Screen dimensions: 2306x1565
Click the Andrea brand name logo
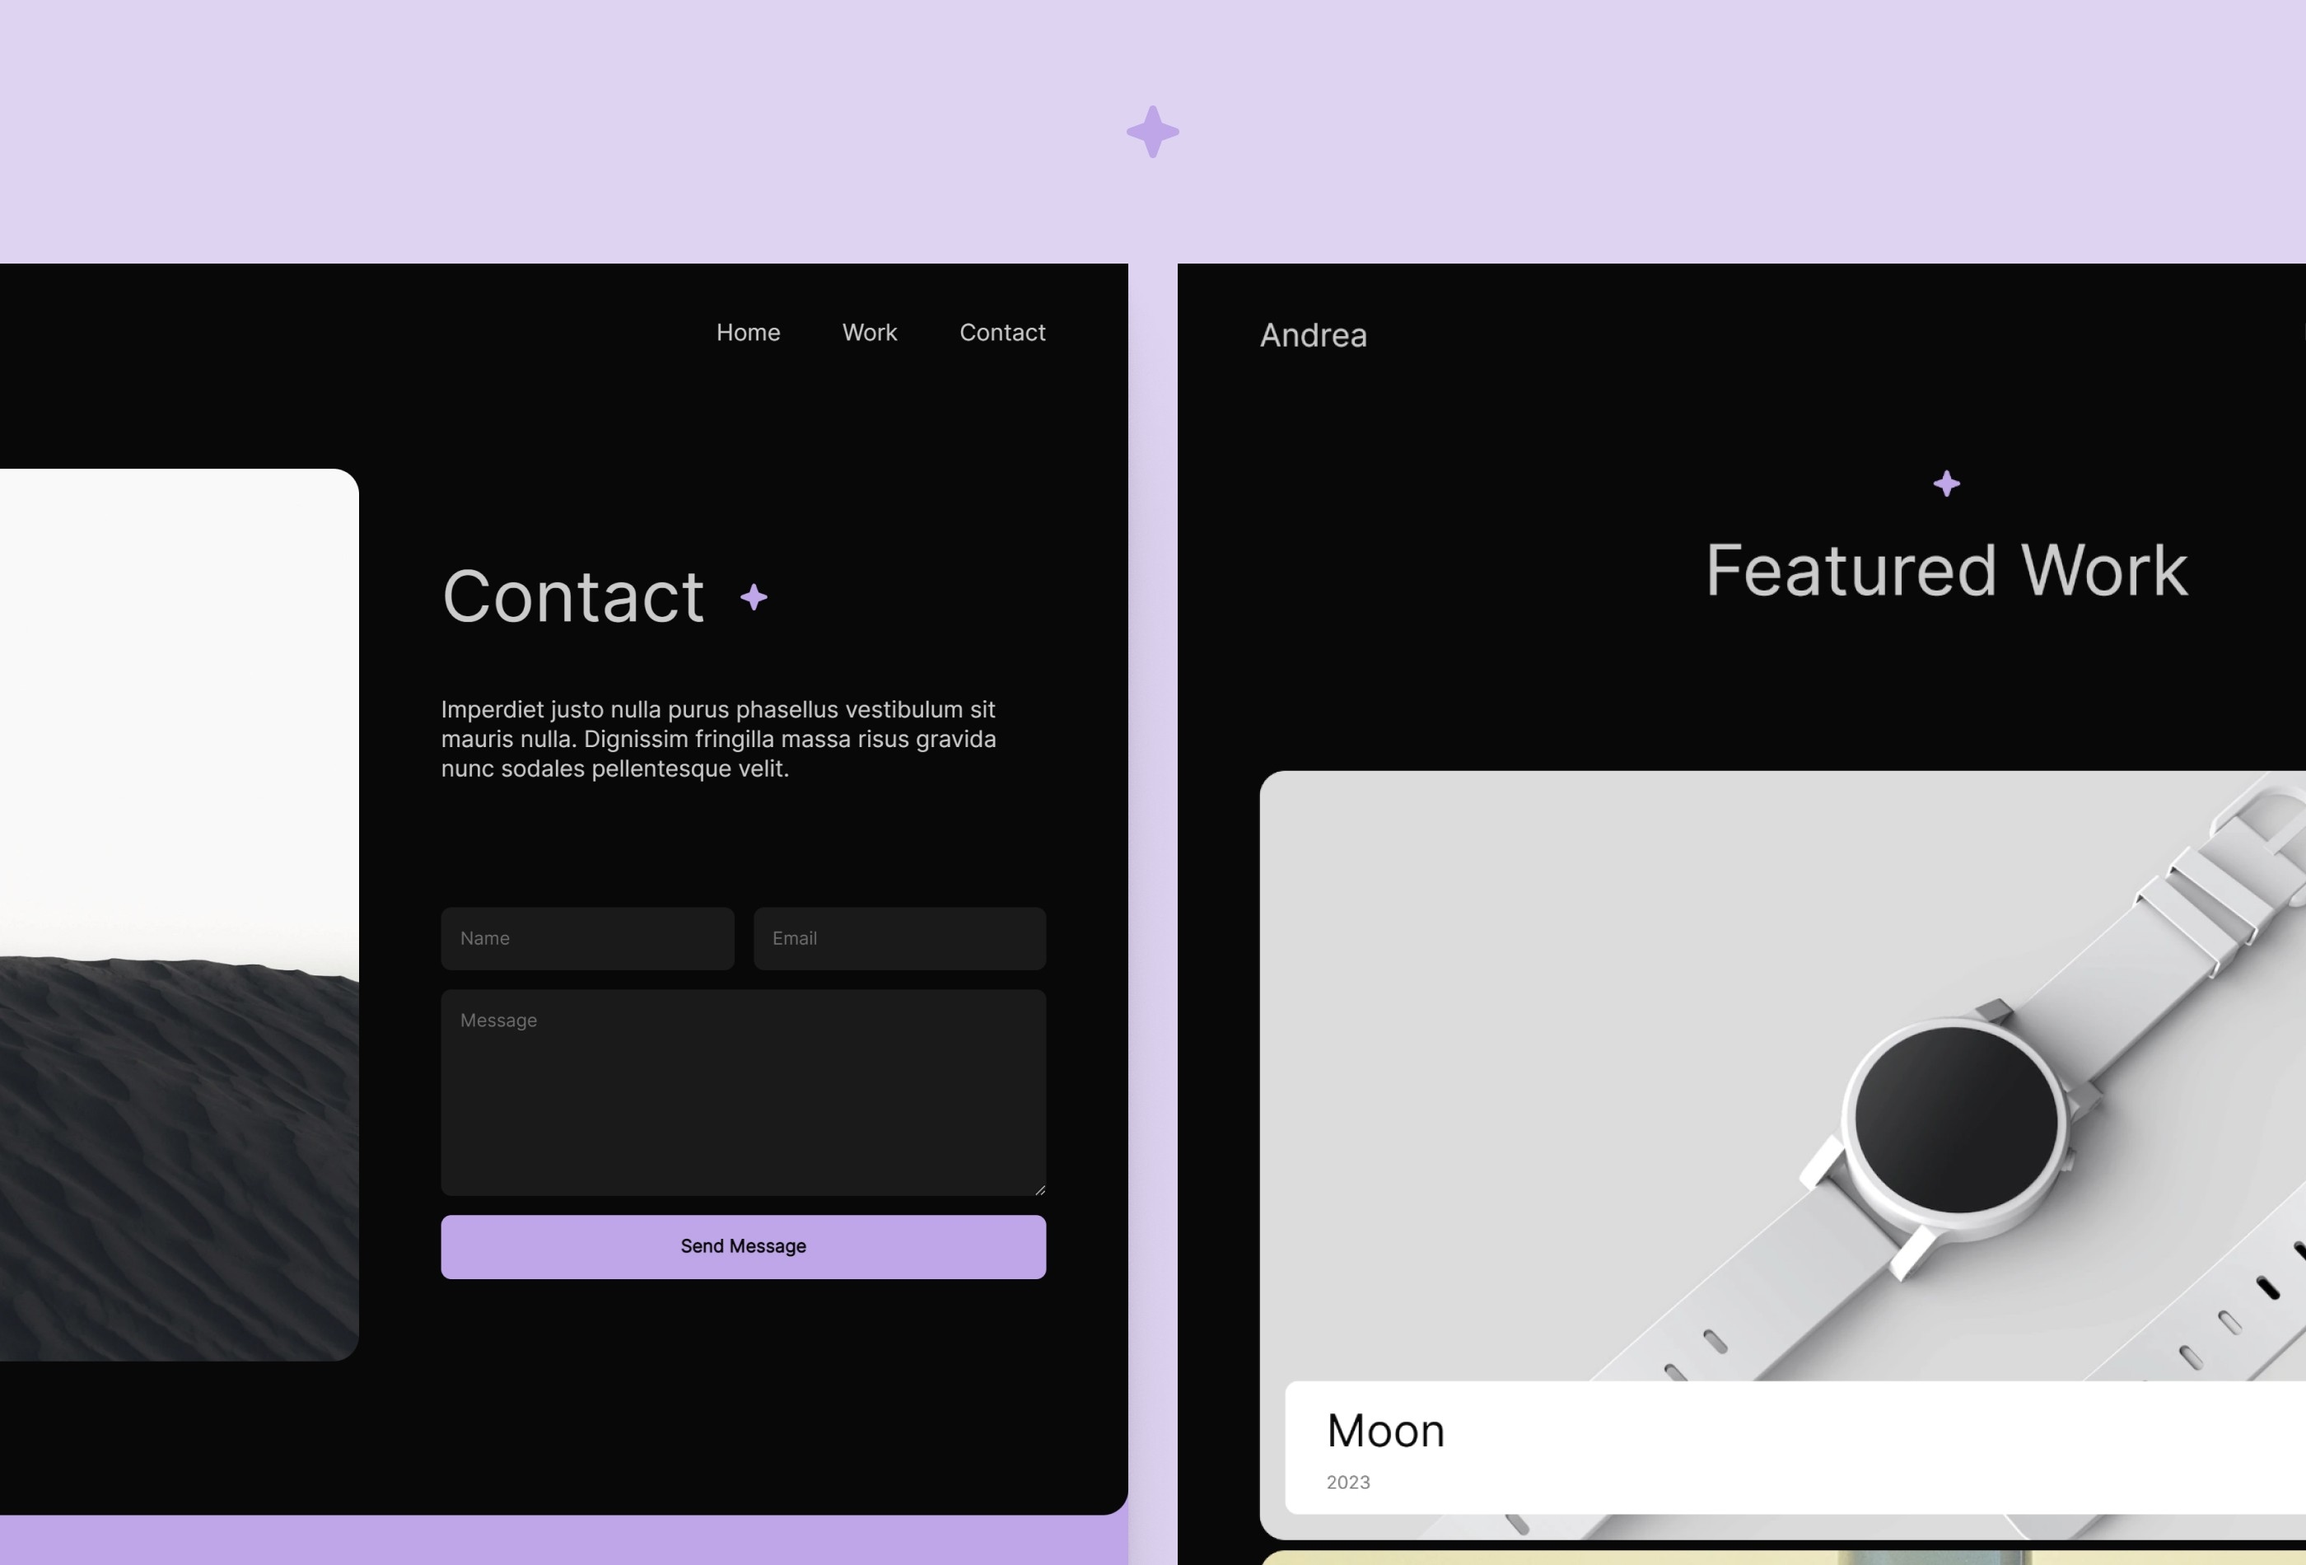(x=1311, y=334)
